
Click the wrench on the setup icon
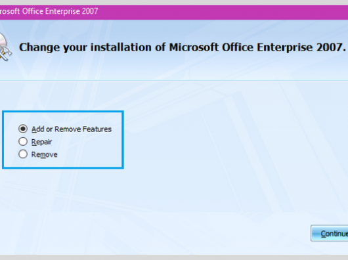pos(5,53)
